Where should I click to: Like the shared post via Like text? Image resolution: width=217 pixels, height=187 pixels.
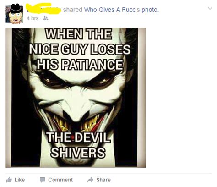point(20,180)
